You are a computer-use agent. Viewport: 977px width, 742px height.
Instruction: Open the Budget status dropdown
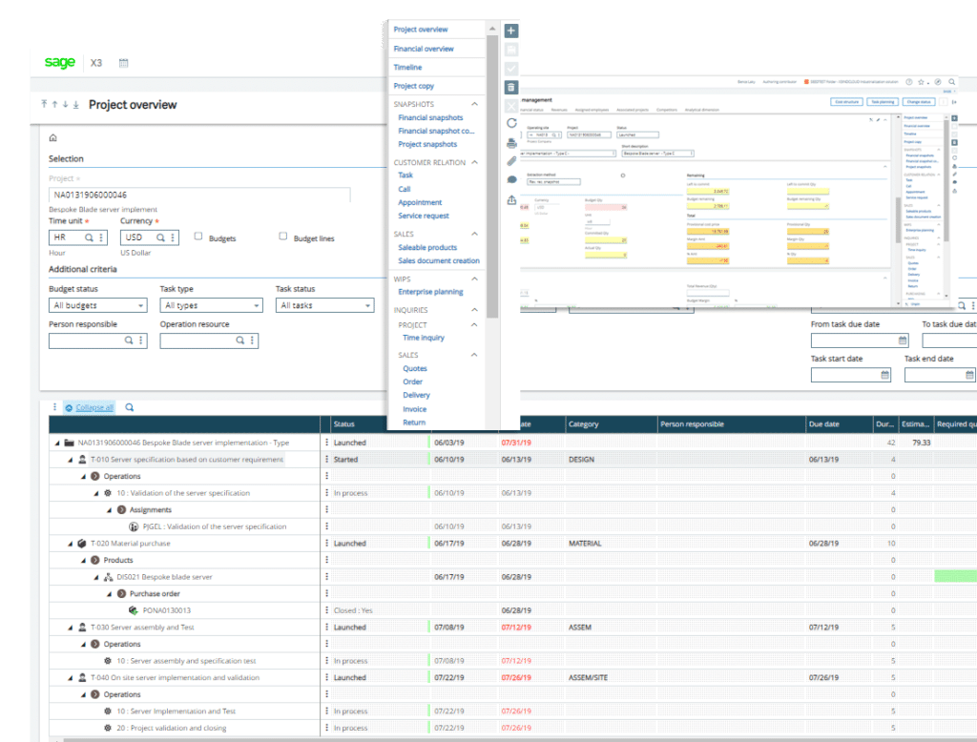tap(97, 306)
